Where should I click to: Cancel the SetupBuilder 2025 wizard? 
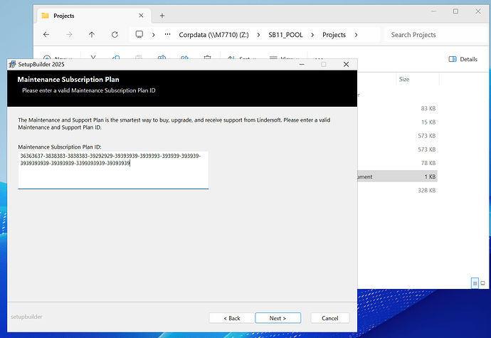(330, 318)
